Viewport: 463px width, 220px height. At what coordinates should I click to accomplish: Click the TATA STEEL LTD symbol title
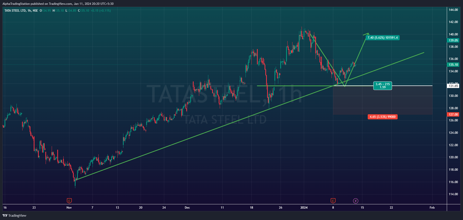15,11
